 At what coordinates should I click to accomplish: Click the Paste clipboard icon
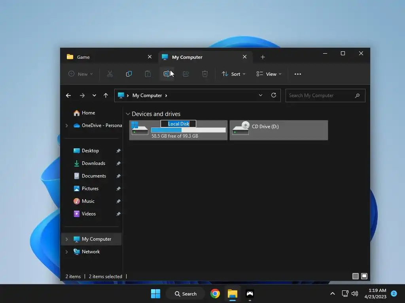148,74
